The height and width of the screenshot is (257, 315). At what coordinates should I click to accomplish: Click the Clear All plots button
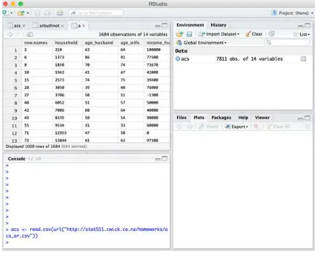coord(279,126)
